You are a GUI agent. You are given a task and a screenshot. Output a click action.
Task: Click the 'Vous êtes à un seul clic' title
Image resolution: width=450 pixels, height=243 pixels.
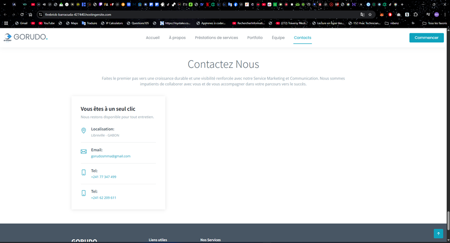[108, 109]
